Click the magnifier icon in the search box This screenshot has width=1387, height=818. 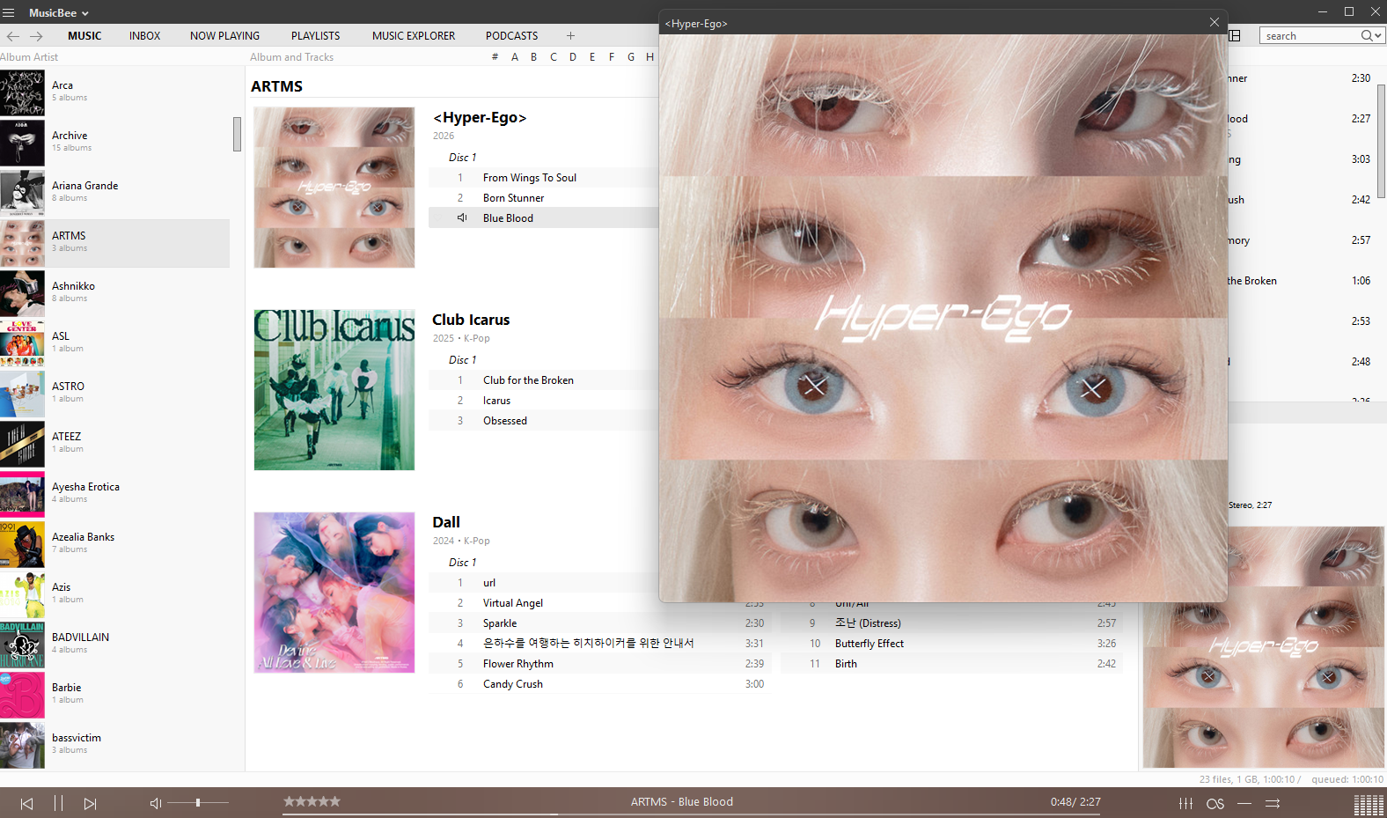(x=1366, y=36)
